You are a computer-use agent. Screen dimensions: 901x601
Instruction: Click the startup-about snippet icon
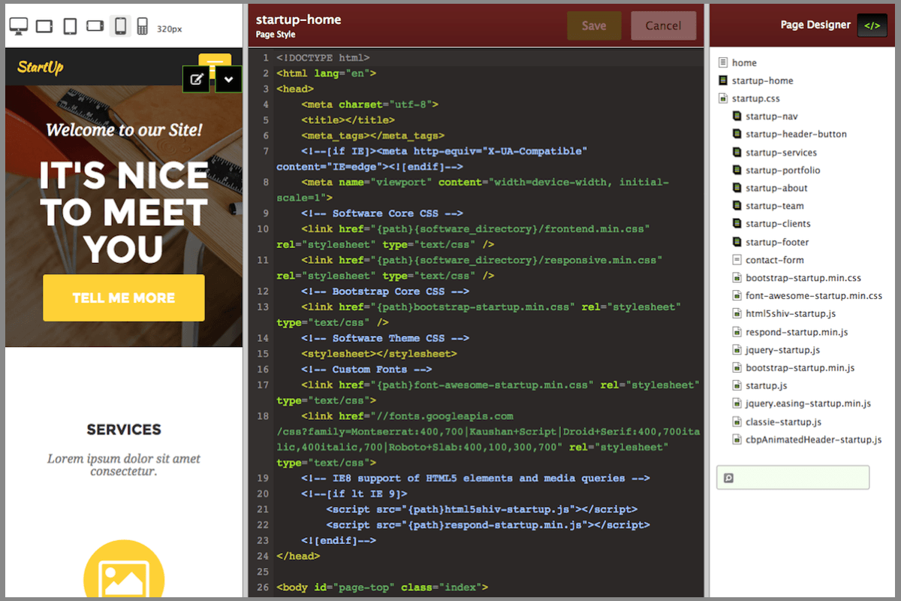click(737, 188)
